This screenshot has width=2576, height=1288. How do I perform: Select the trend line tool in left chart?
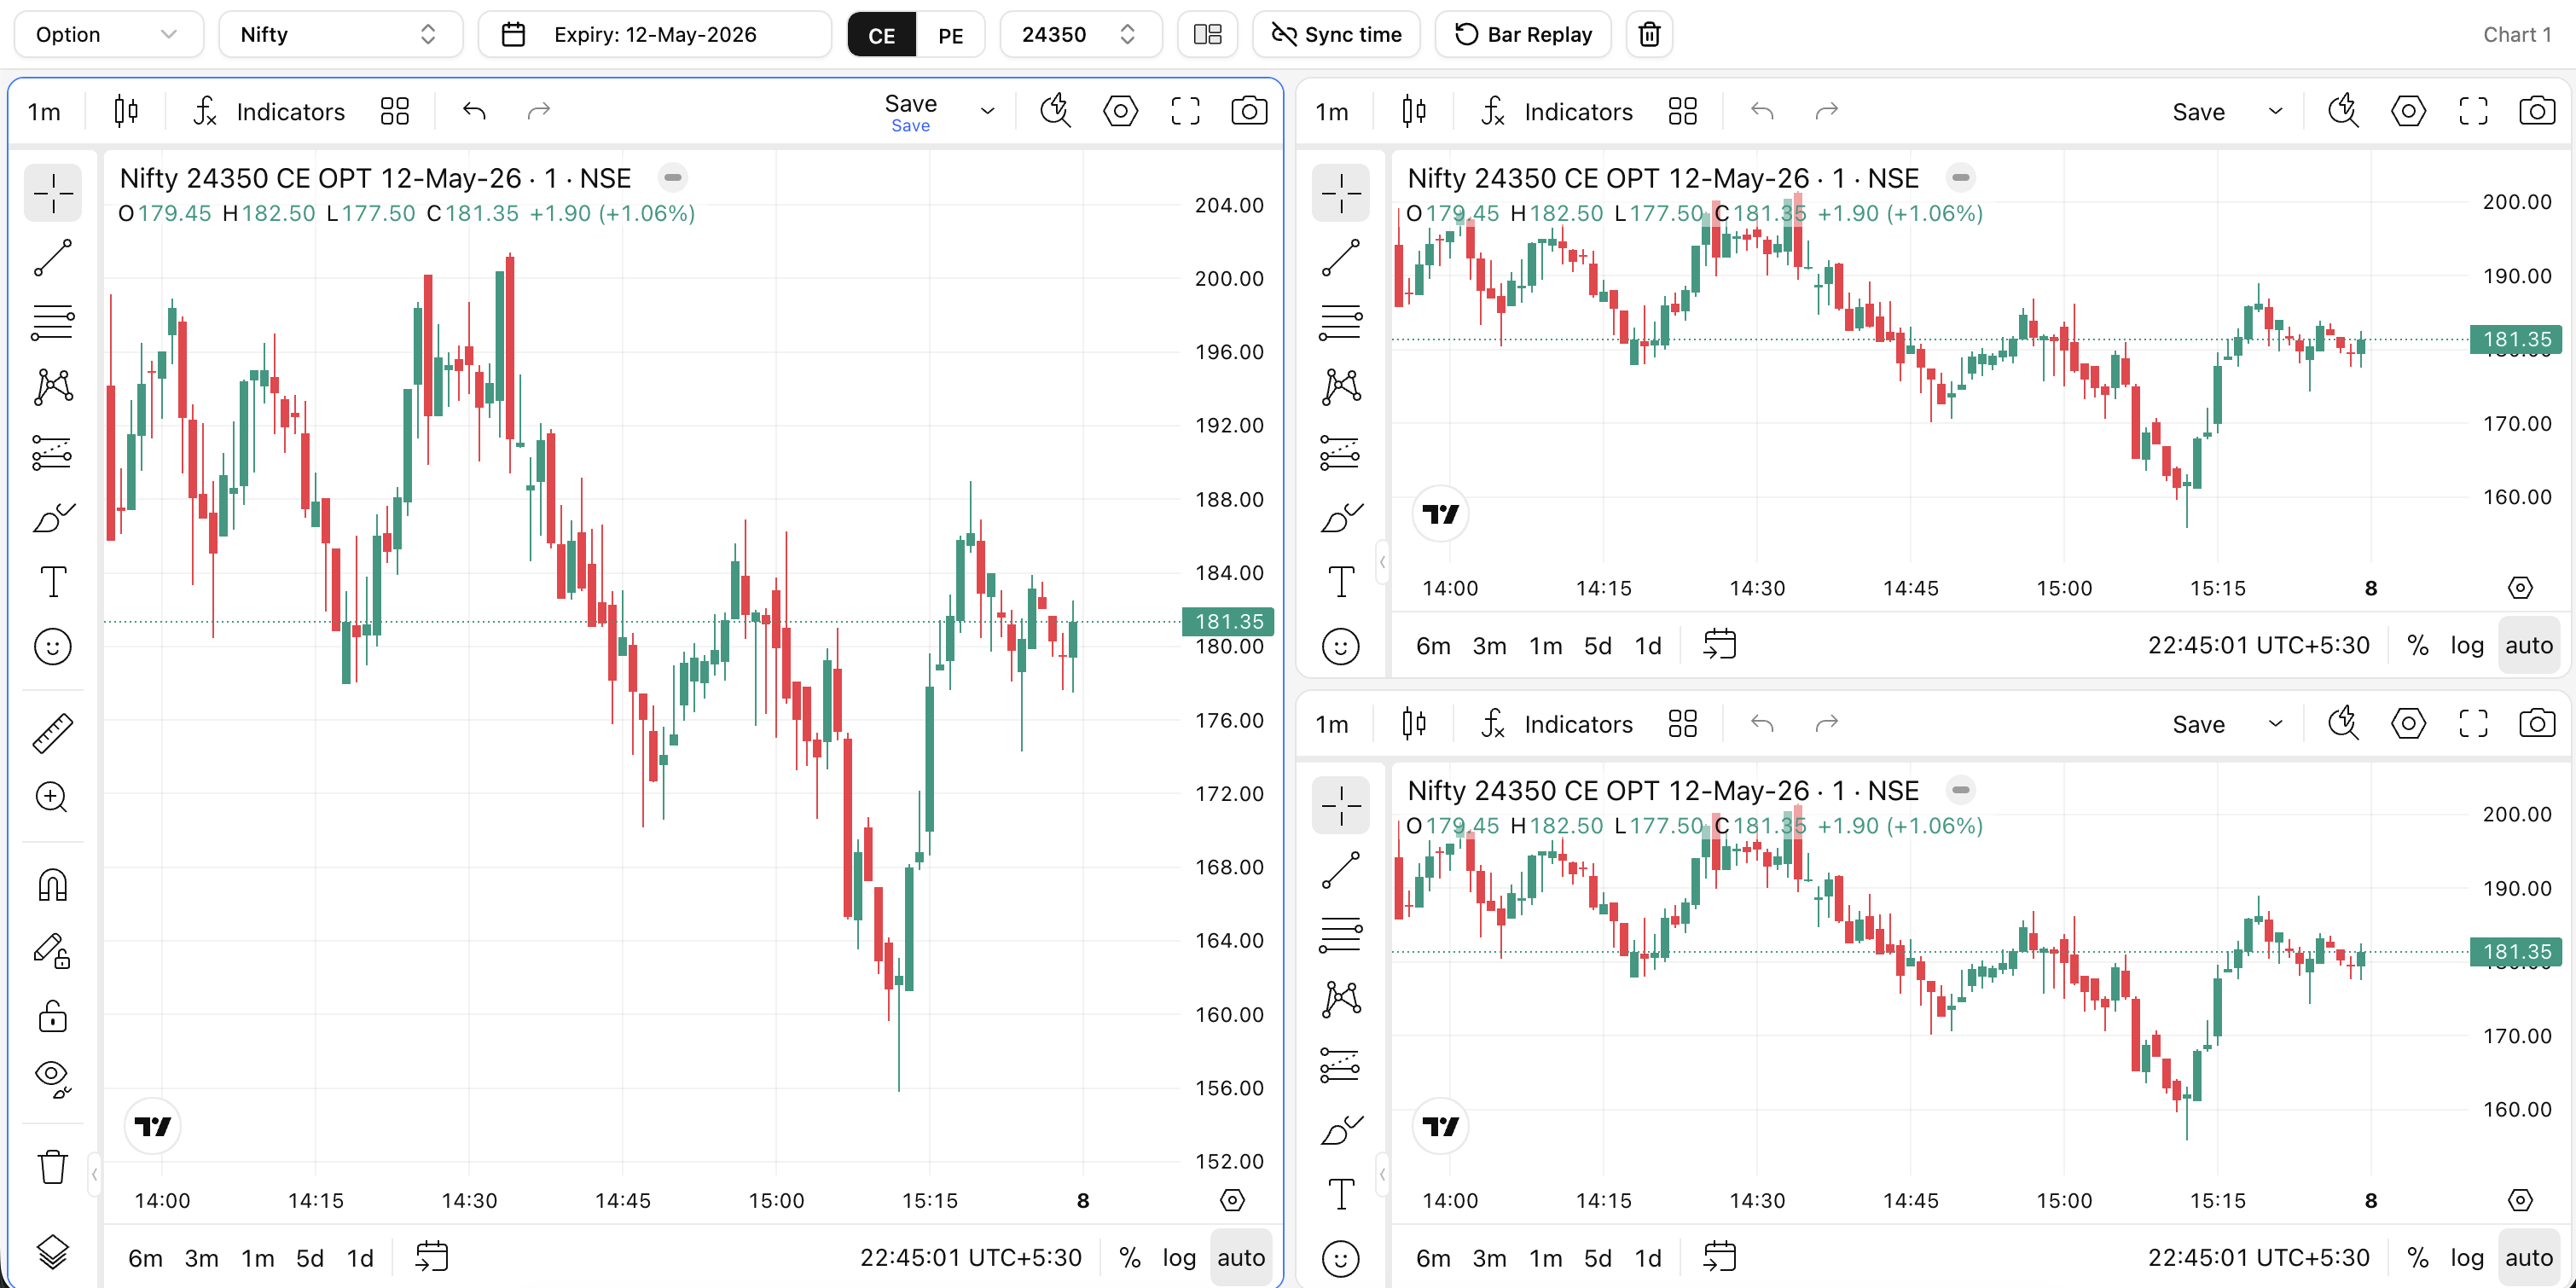point(53,257)
